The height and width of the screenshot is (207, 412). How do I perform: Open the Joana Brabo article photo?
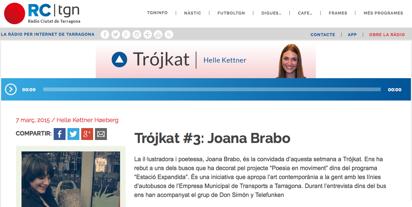point(71,179)
